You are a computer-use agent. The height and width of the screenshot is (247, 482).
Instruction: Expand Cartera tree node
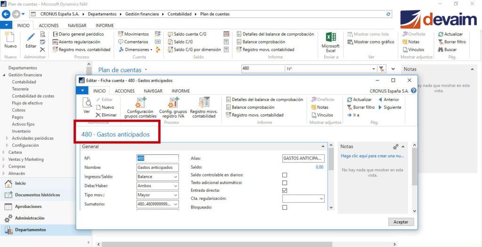coord(4,152)
